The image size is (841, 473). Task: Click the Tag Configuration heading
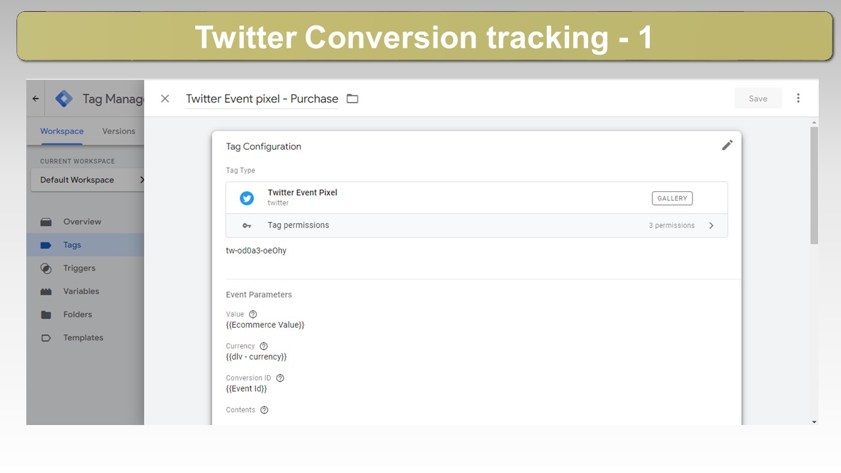point(263,146)
